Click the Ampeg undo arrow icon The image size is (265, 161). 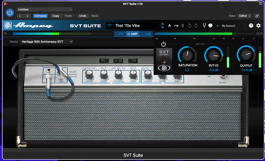(x=189, y=26)
